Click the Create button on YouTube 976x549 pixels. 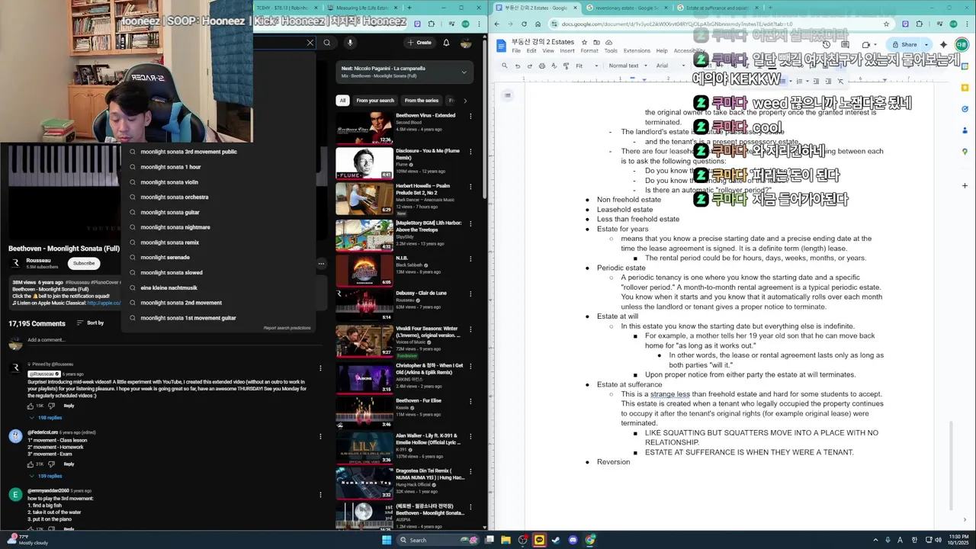(419, 43)
